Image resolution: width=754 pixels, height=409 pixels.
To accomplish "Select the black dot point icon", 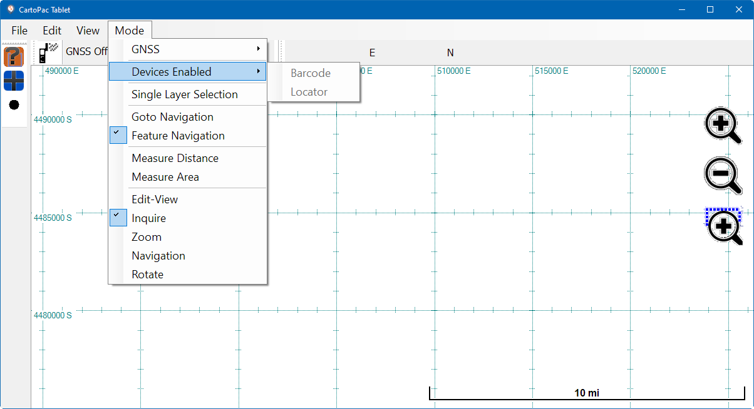I will pos(14,104).
